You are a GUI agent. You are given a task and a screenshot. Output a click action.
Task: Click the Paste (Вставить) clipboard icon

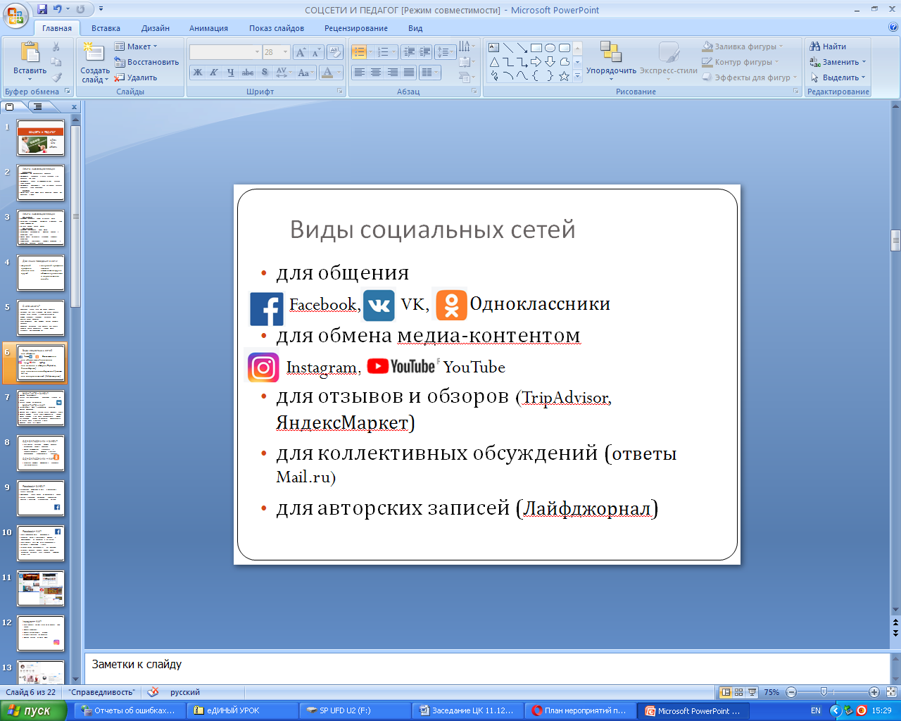(x=30, y=54)
